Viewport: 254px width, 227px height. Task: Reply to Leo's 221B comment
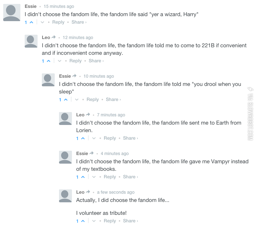coord(75,61)
